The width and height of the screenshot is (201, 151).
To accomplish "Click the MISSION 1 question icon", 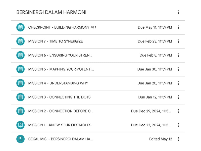I will pyautogui.click(x=20, y=125).
